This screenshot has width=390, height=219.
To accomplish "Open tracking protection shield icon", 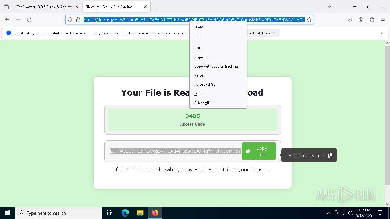I will tap(70, 19).
